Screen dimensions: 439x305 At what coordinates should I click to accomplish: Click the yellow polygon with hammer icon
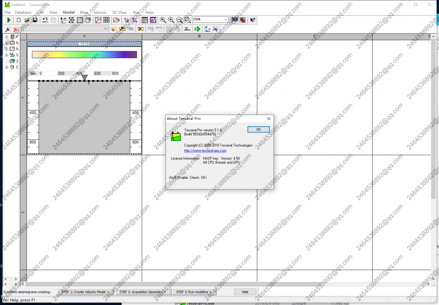pyautogui.click(x=122, y=29)
